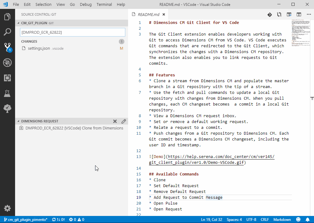Click the changes count badge 1
The height and width of the screenshot is (223, 314).
(121, 42)
